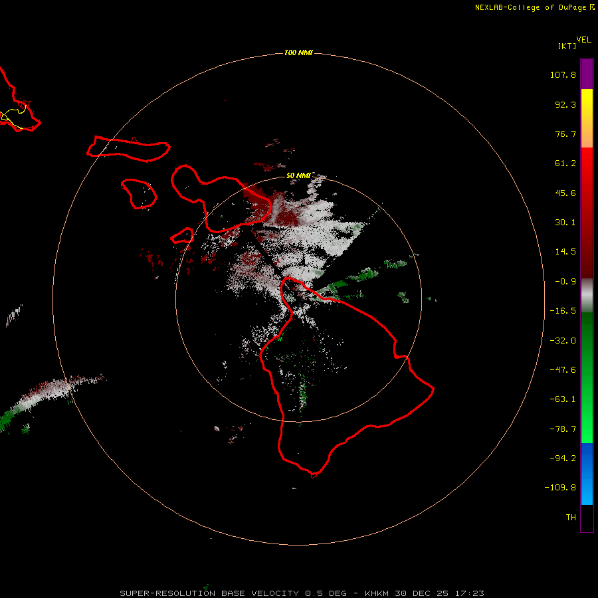Click the blue segment of color bar
This screenshot has width=598, height=598.
click(587, 474)
